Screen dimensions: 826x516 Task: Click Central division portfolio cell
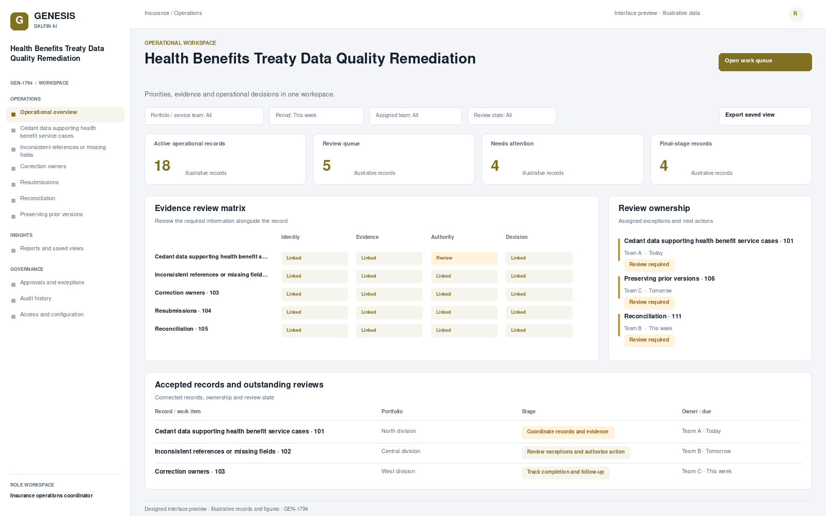tap(401, 451)
